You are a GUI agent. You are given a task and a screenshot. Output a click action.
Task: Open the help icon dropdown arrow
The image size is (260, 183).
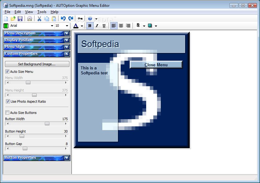pyautogui.click(x=96, y=19)
